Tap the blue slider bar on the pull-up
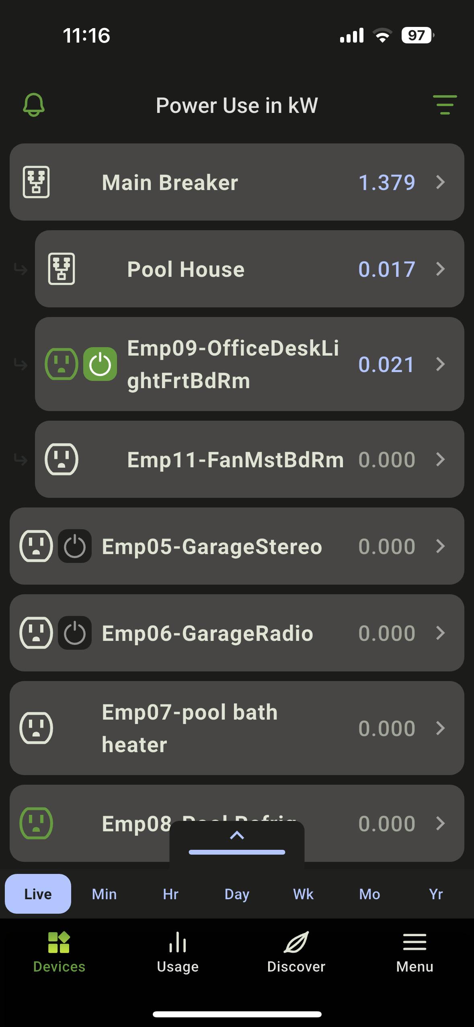 pyautogui.click(x=237, y=852)
